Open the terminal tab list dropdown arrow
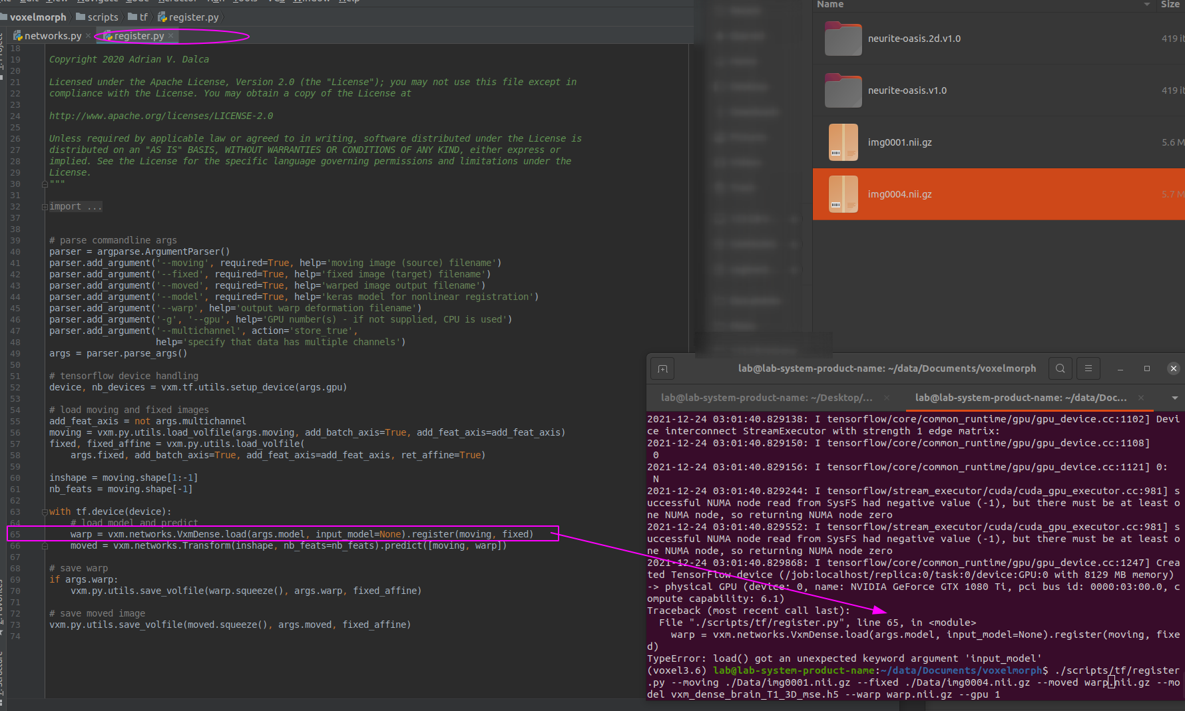1185x711 pixels. (1174, 398)
